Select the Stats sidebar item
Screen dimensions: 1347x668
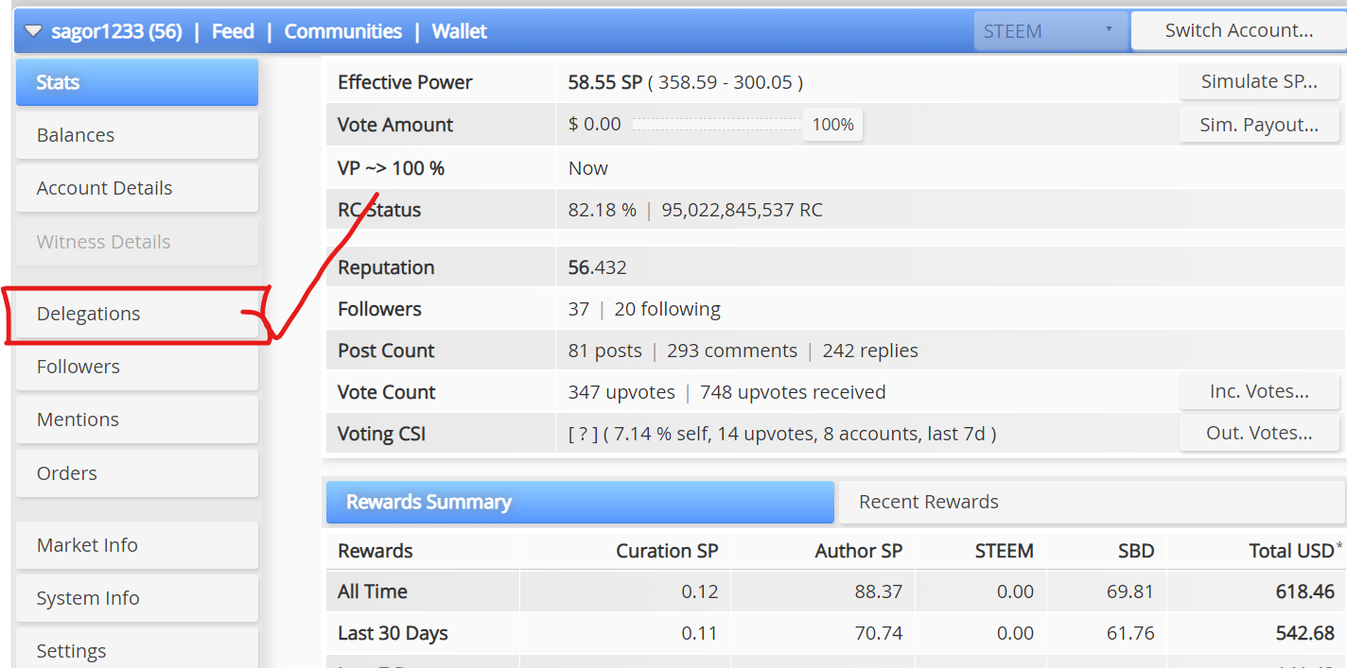[x=137, y=82]
